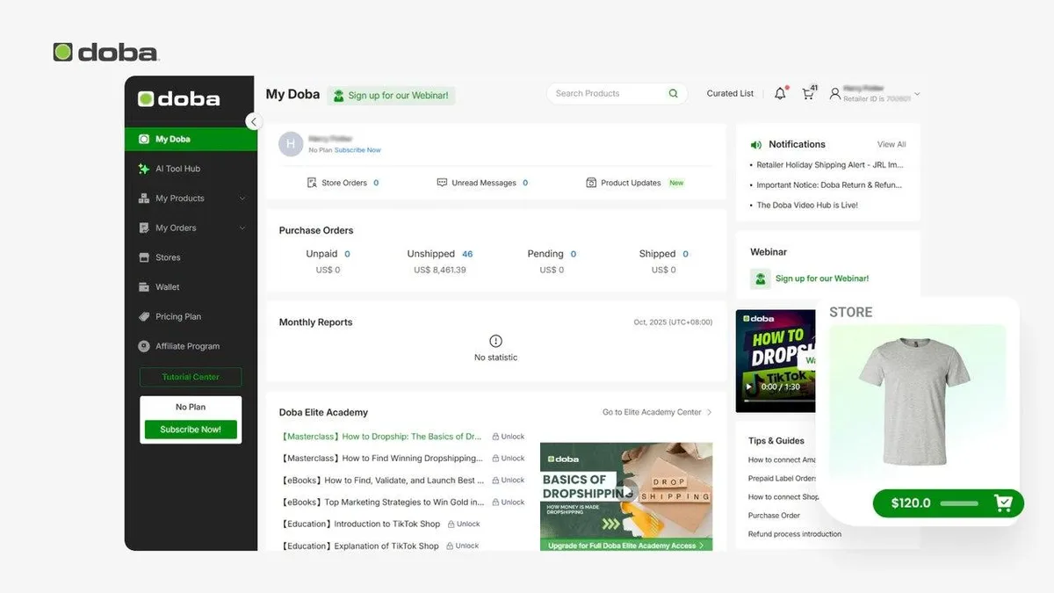
Task: Click the AI Tool Hub sidebar icon
Action: point(144,169)
